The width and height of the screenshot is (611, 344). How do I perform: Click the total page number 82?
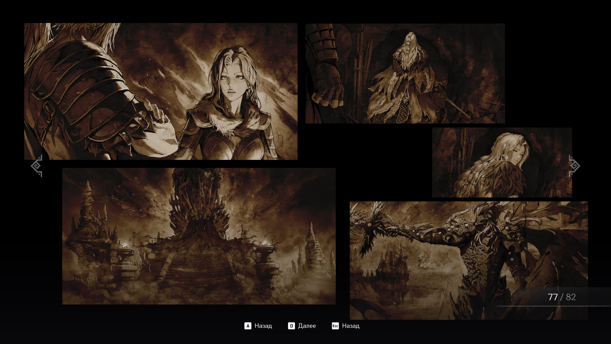(x=571, y=297)
